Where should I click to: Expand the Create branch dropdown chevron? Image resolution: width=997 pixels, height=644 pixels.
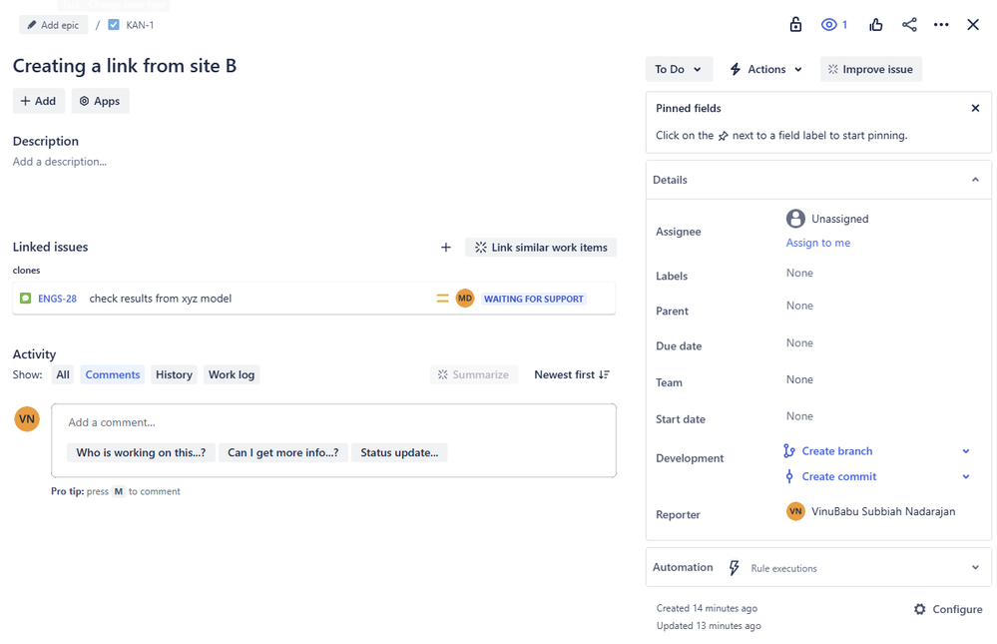966,451
